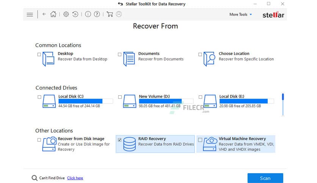The image size is (317, 183).
Task: Click New Volume (D:) usage bar
Action: point(166,101)
